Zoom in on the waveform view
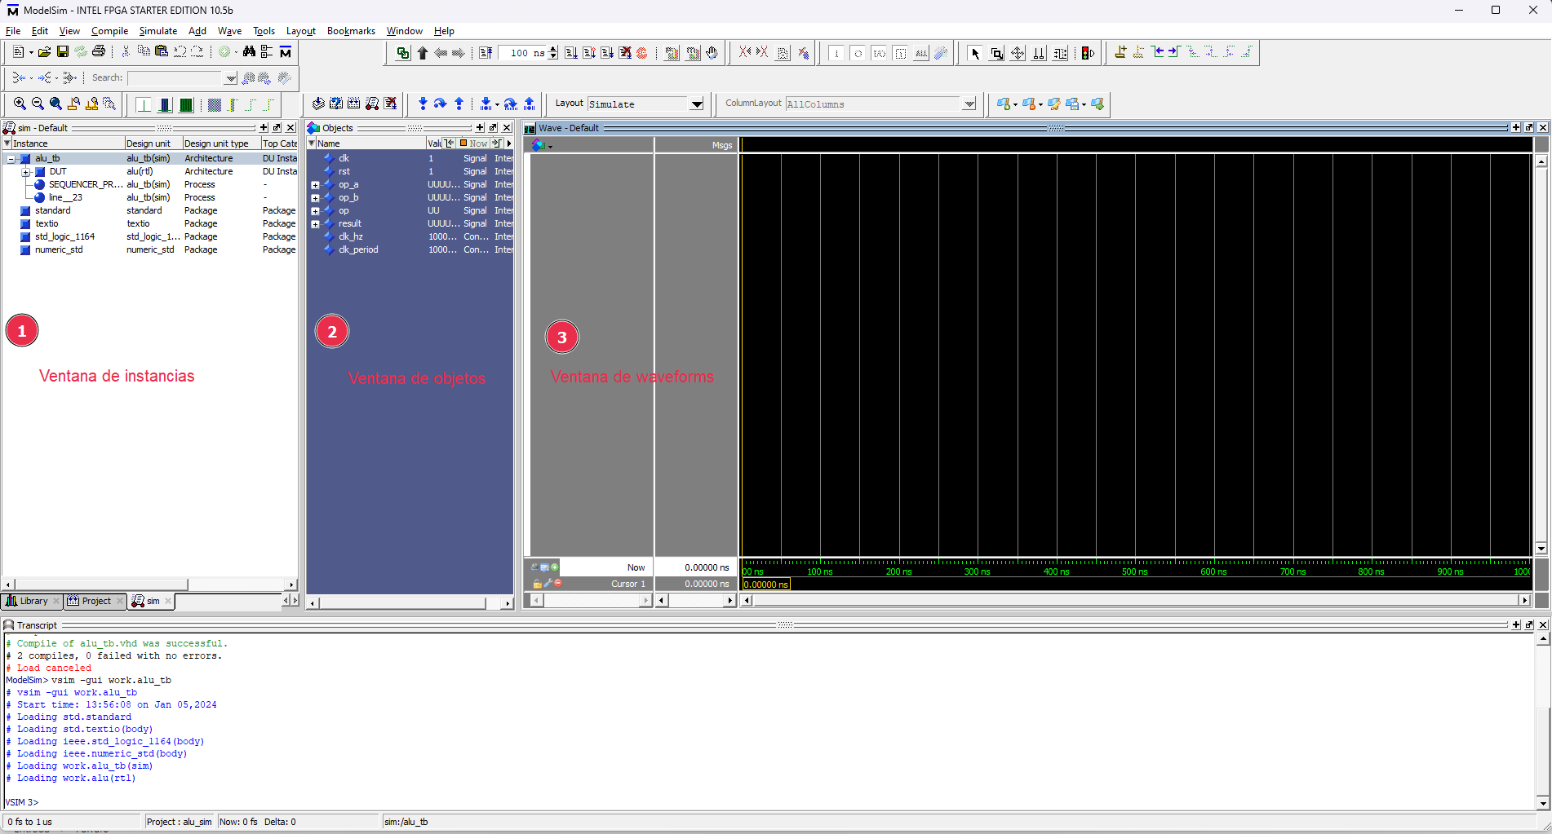This screenshot has width=1552, height=834. point(20,104)
